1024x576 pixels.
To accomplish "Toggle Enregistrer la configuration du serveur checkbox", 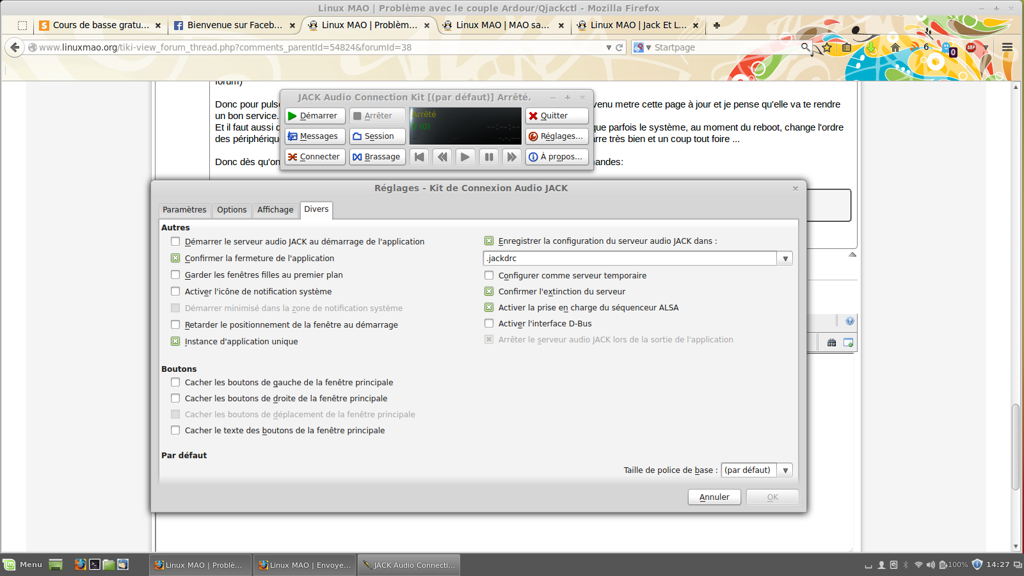I will (489, 241).
